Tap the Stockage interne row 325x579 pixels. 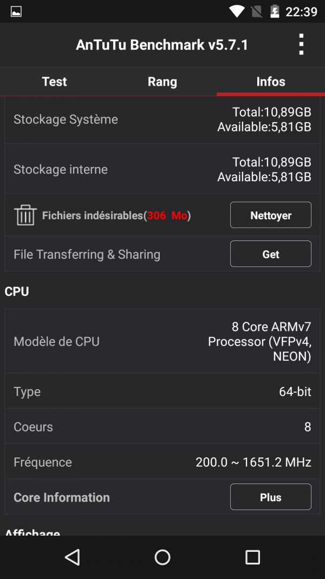pyautogui.click(x=162, y=169)
